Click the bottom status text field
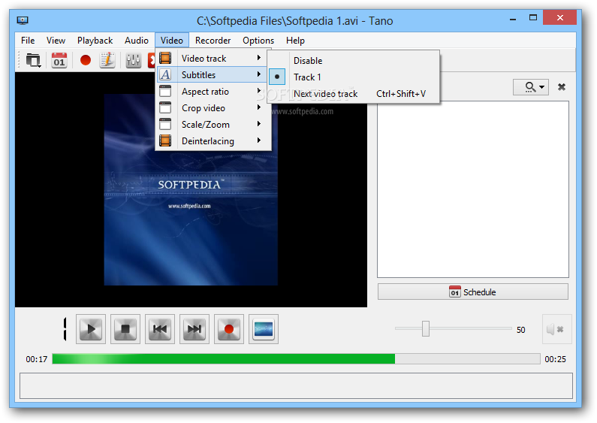 coord(296,385)
